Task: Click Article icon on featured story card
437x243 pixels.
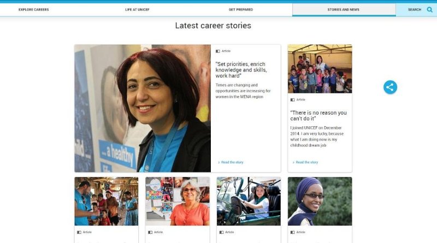Action: (217, 51)
